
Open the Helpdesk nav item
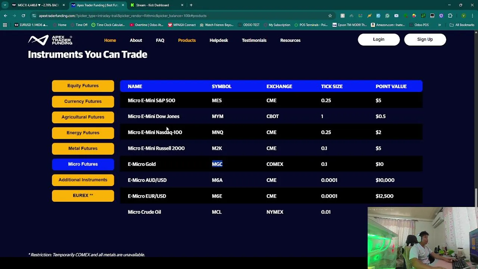tap(219, 40)
